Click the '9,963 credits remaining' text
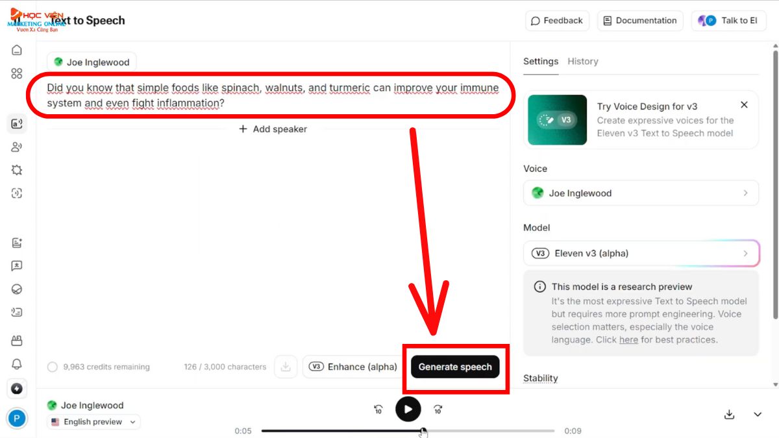779x438 pixels. [106, 367]
